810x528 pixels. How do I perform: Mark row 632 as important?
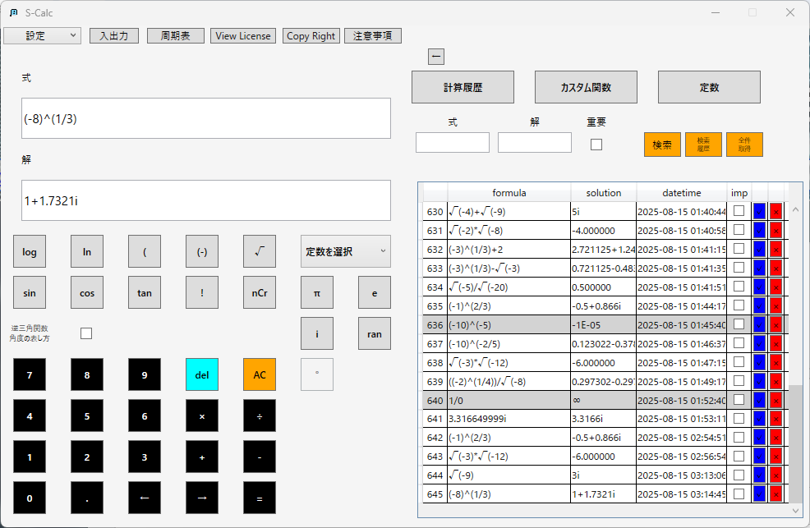pos(739,248)
